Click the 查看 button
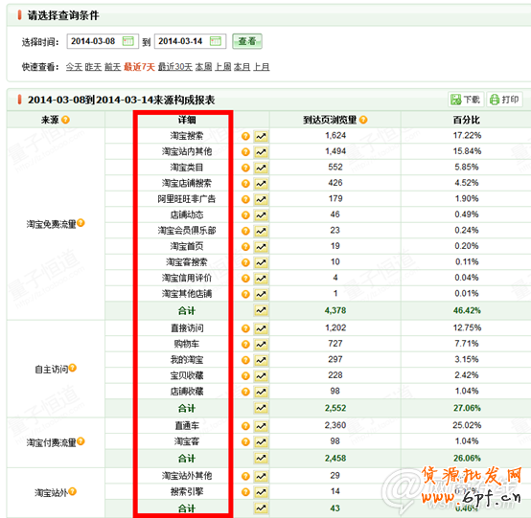 [247, 41]
